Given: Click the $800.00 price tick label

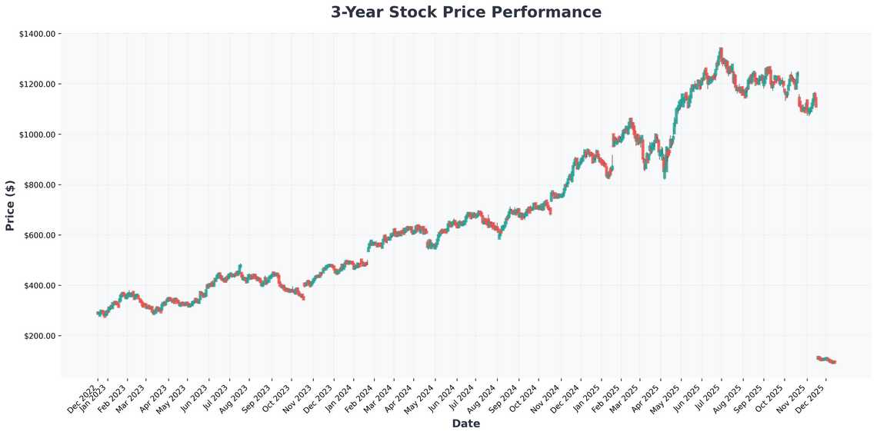Looking at the screenshot, I should click(39, 185).
